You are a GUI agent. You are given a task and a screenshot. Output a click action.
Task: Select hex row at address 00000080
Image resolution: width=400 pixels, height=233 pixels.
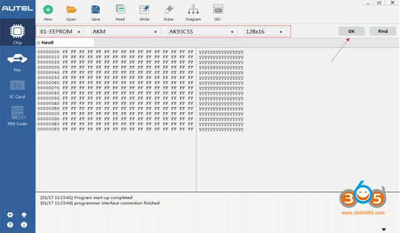[x=115, y=93]
